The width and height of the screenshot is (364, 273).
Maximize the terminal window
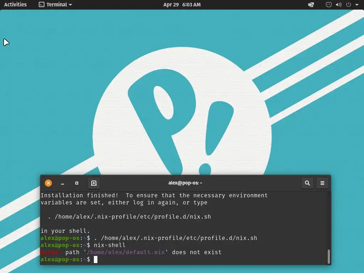[x=77, y=183]
